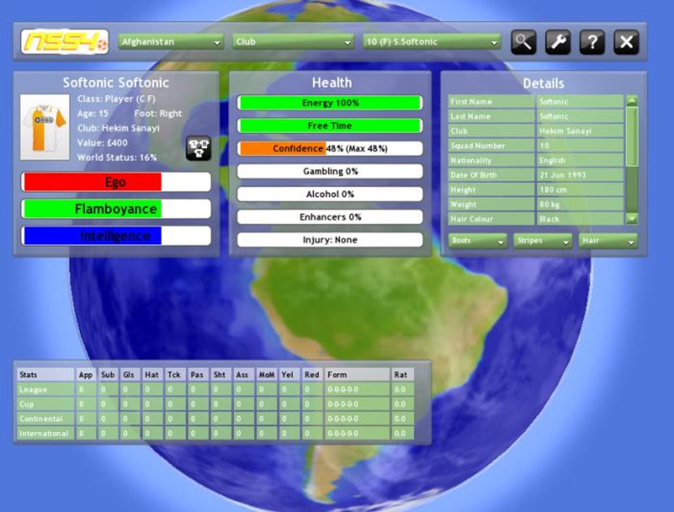Click the Red column header
Viewport: 674px width, 512px height.
[312, 375]
